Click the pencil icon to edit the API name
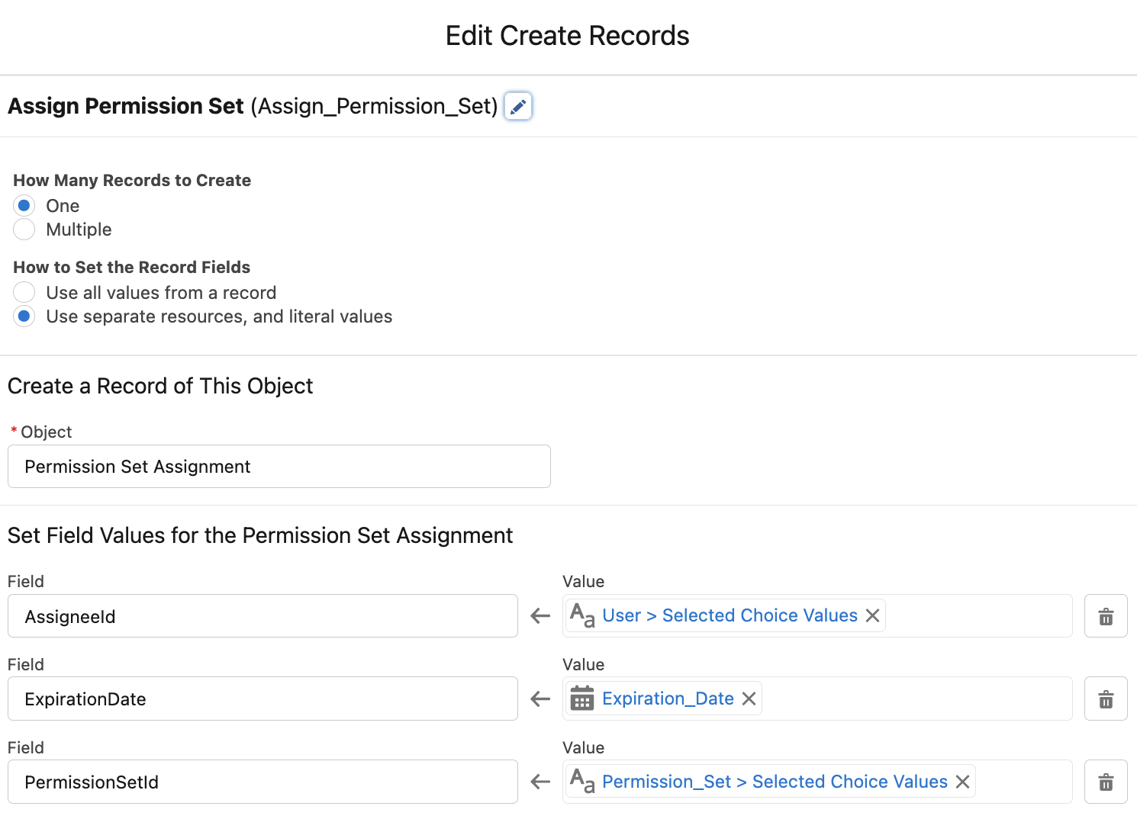 [x=517, y=107]
